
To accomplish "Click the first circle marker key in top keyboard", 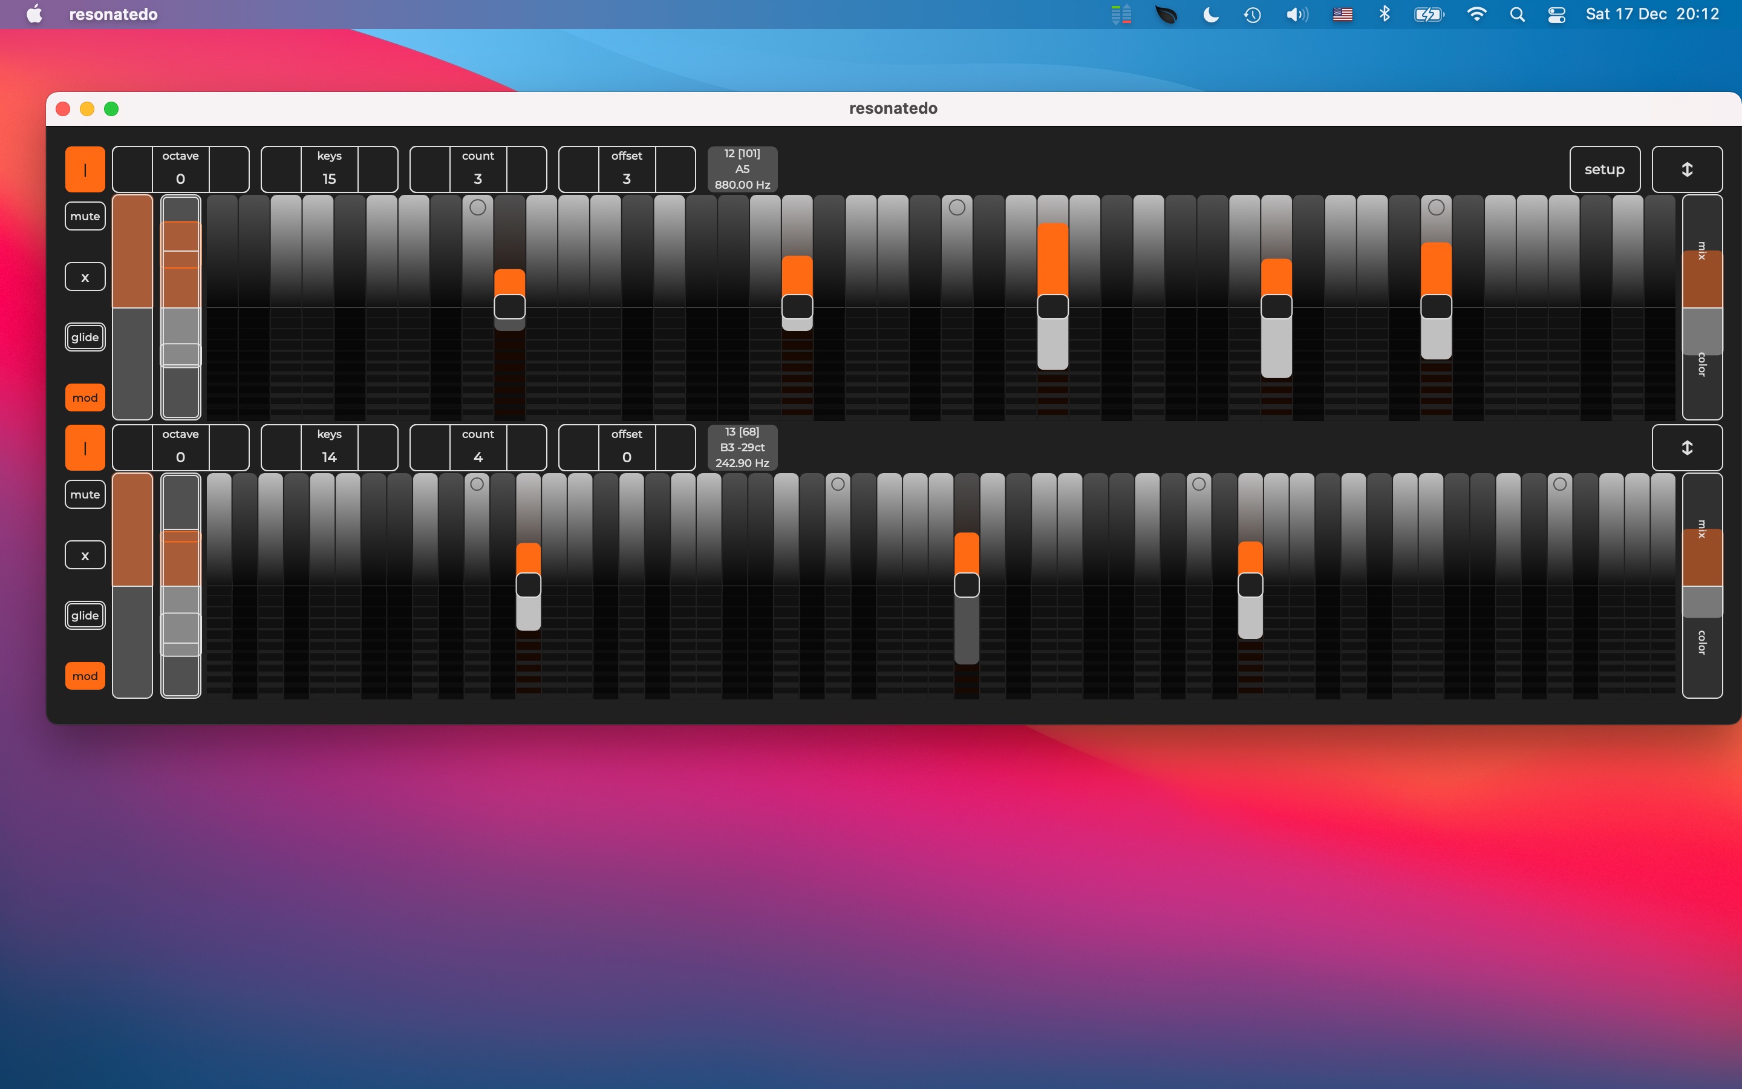I will coord(477,208).
